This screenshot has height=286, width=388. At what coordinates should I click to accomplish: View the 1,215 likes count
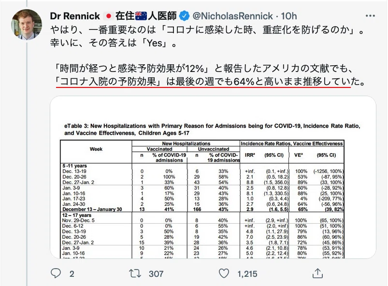tap(247, 273)
